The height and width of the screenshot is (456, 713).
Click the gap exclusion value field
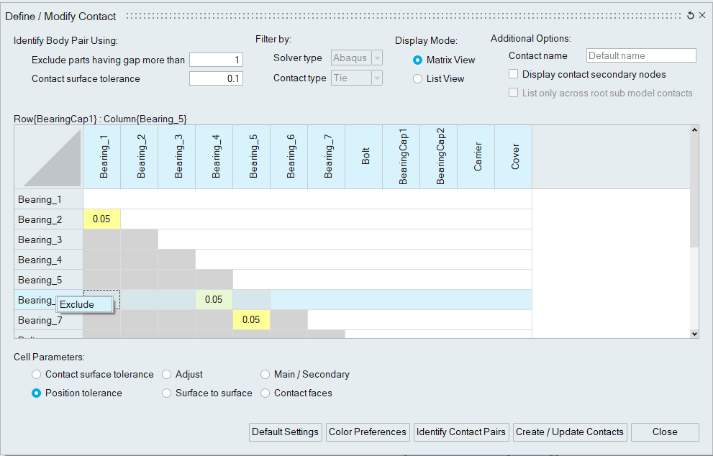click(x=216, y=60)
